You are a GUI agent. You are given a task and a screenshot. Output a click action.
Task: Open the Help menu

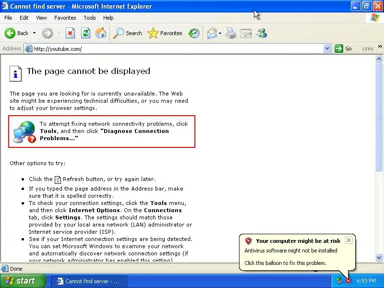(x=108, y=18)
